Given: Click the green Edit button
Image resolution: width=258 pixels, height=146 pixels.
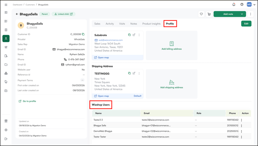Looking at the screenshot, I should pos(246,23).
